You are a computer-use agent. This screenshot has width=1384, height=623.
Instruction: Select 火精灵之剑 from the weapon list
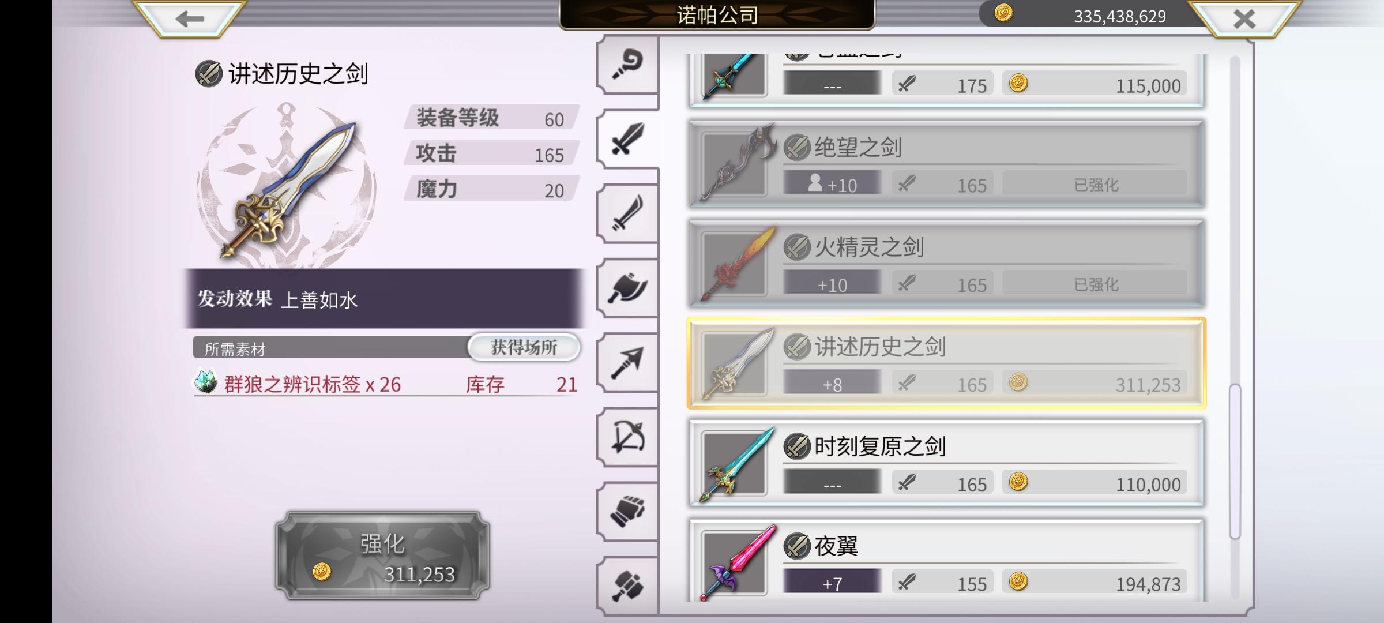[x=946, y=264]
